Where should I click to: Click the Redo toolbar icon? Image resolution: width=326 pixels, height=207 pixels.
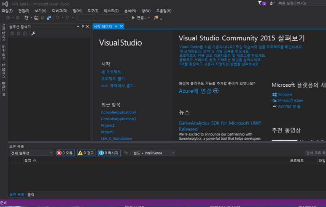coord(67,18)
